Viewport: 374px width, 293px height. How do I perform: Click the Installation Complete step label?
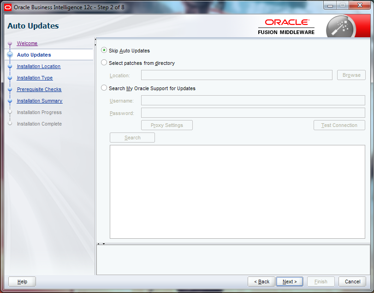(x=39, y=124)
